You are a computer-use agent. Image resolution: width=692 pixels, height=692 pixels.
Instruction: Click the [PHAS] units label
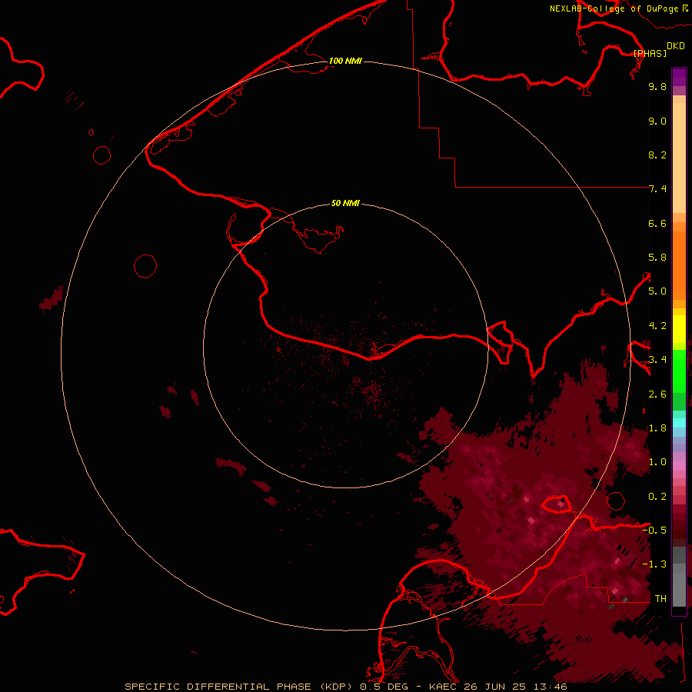tap(650, 53)
